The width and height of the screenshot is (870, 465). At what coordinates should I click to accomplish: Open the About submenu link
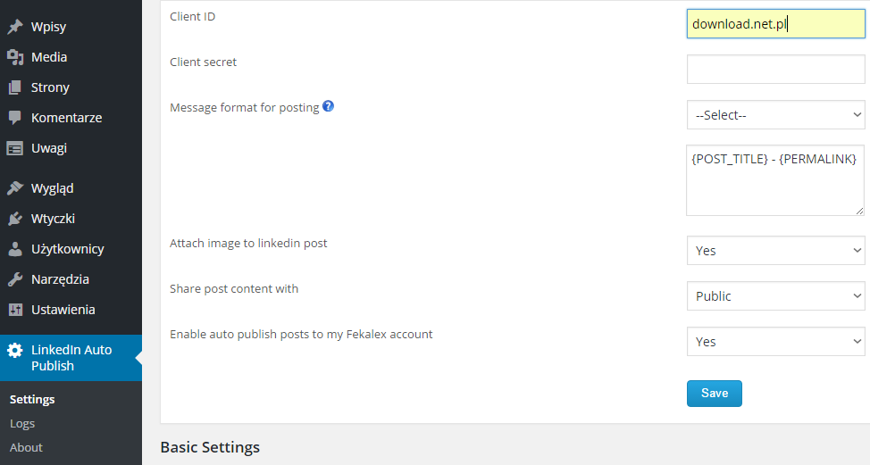[26, 447]
